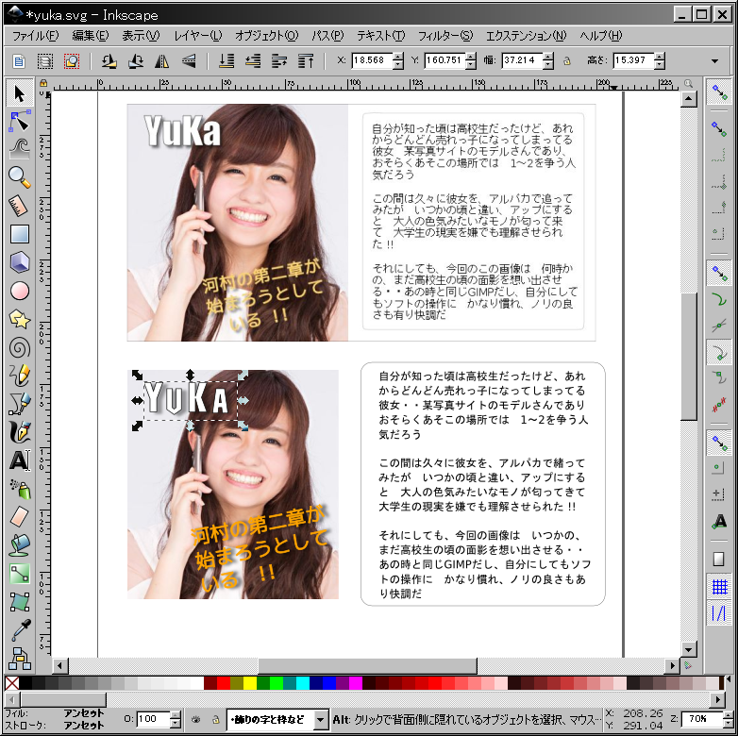Increase X position stepper
The width and height of the screenshot is (738, 736).
pos(398,57)
